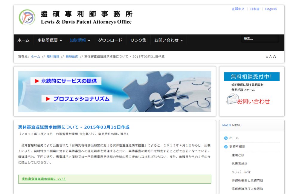Viewport: 299px width, 194px height.
Task: Click the arrow bullet icon next to 事務所概要 in the main menu
Action: point(226,147)
